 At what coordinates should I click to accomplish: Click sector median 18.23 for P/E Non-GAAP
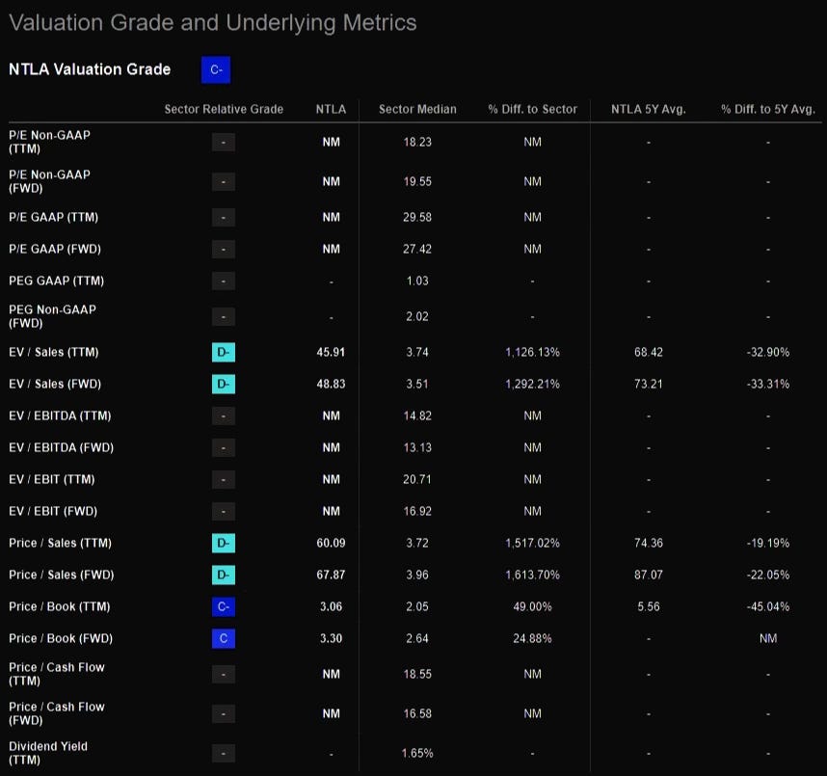(417, 143)
